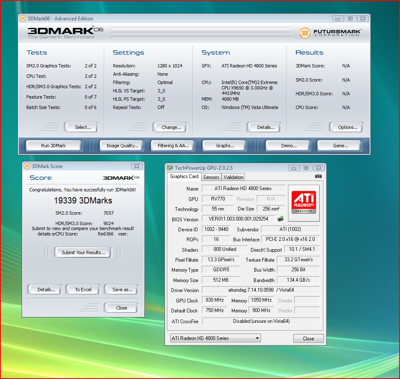Click the ATI Radeon logo in GPU-Z
Screen dimensions: 400x379
(303, 202)
